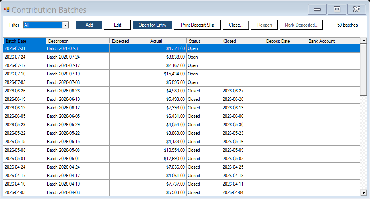Sort by Closed column header

coord(242,41)
